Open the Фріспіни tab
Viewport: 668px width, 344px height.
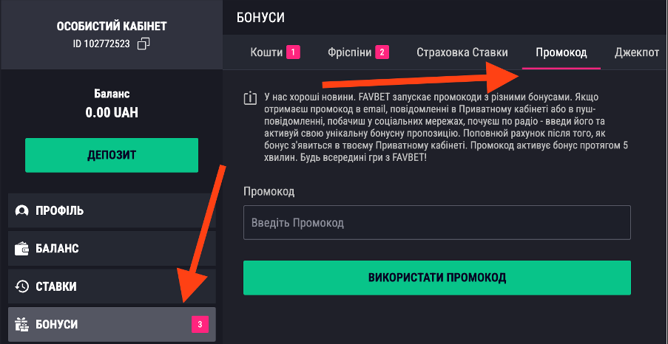(349, 52)
